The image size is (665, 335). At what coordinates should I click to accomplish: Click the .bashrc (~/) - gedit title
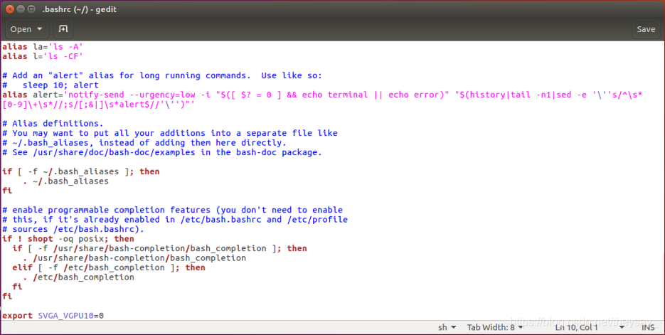pos(80,9)
